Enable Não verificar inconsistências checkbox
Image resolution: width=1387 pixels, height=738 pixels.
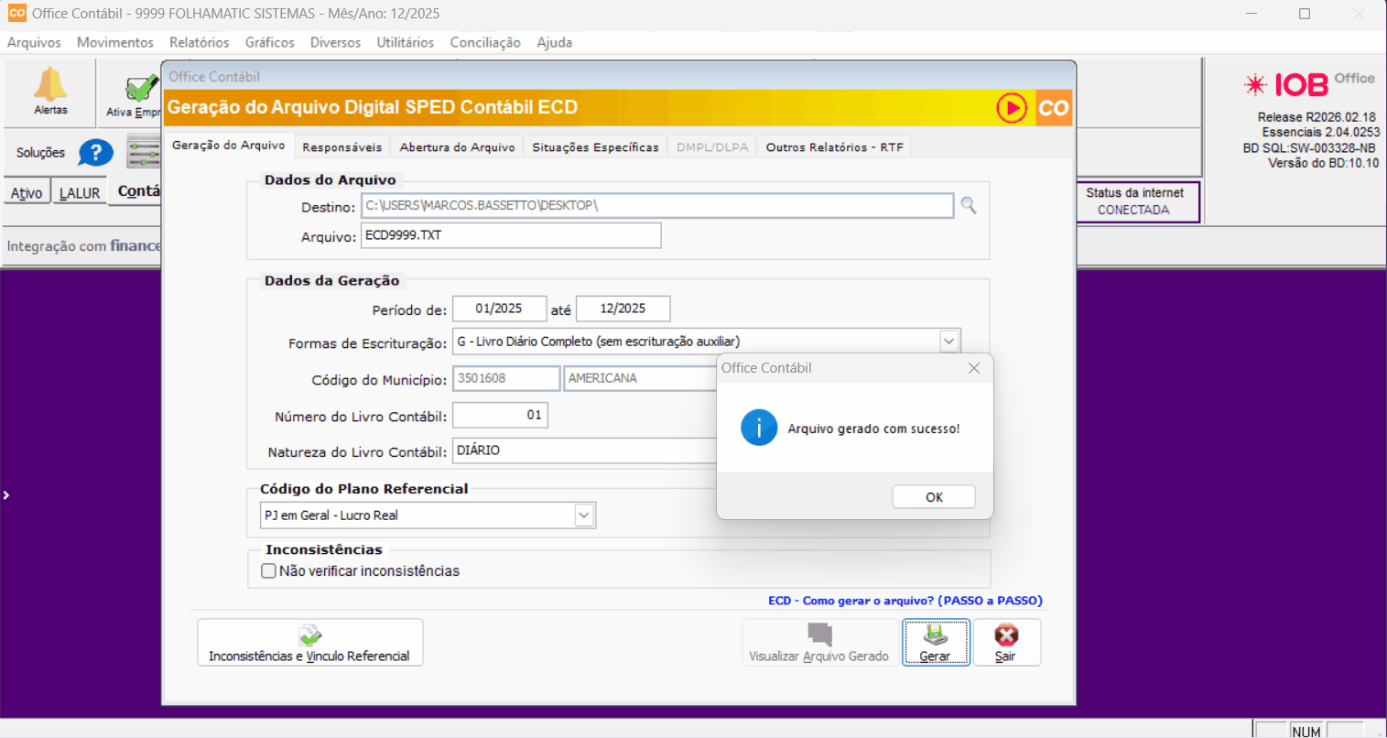tap(269, 571)
